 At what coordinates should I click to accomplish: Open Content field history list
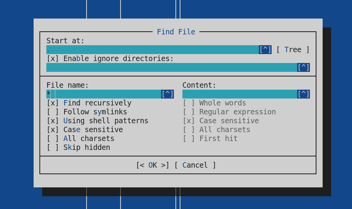[303, 94]
